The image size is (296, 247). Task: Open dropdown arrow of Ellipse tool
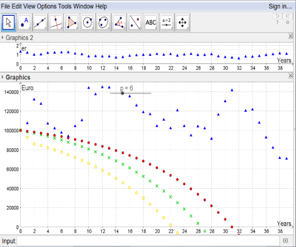click(x=109, y=29)
